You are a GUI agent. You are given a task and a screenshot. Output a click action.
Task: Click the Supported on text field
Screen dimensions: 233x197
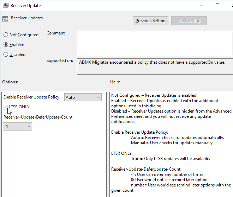coord(155,66)
